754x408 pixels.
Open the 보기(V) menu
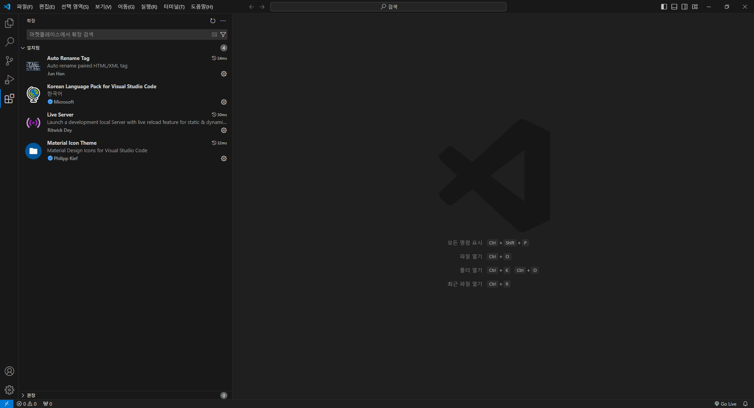click(x=103, y=7)
